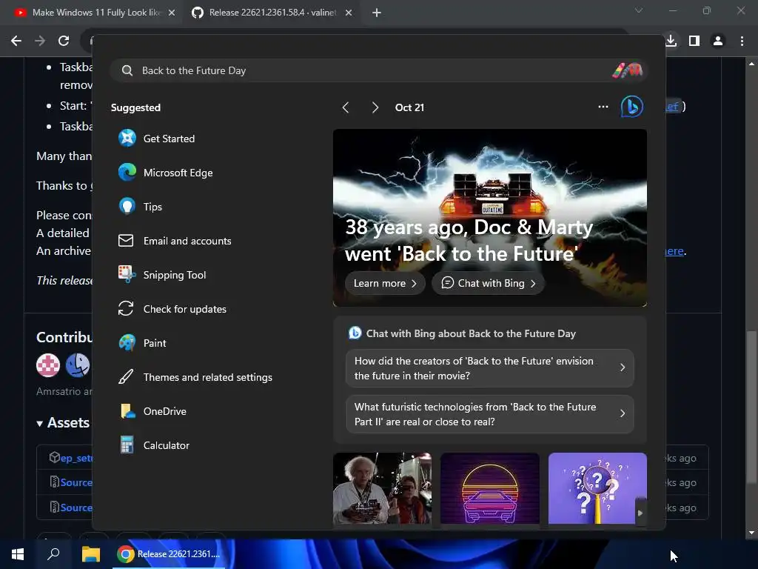Expand question about creators envisioning the future
Screen dimensions: 758x569
(490, 368)
